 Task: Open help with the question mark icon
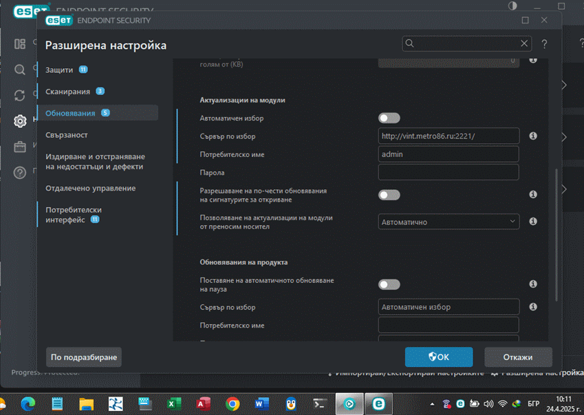(x=544, y=44)
